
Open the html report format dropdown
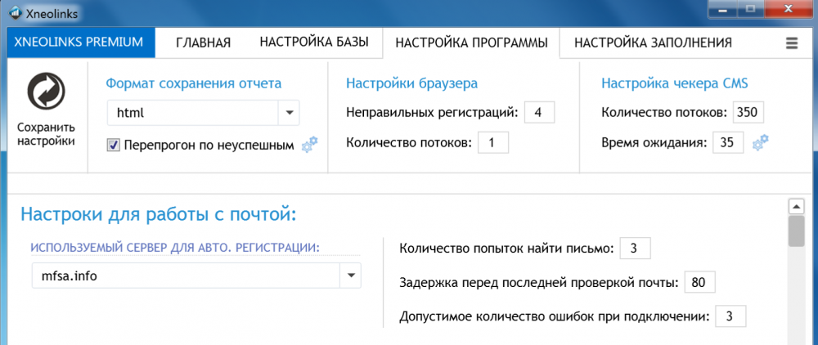[289, 113]
